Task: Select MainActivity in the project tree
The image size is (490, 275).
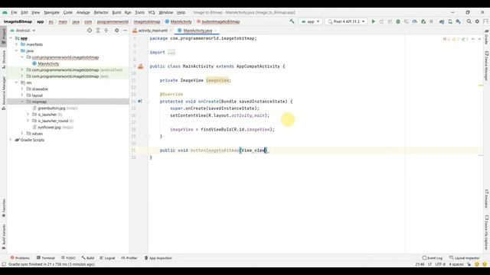Action: (x=48, y=63)
